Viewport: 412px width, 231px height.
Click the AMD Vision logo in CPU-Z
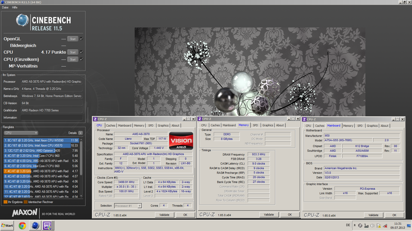181,141
